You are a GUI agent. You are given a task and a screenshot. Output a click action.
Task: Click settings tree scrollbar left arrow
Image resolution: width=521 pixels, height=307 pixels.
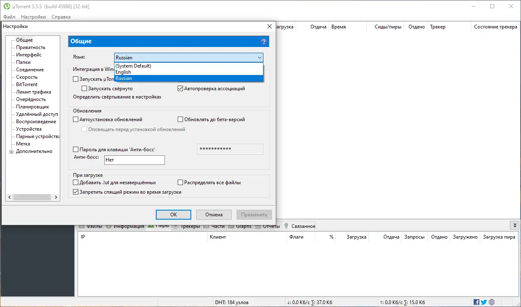(x=9, y=197)
